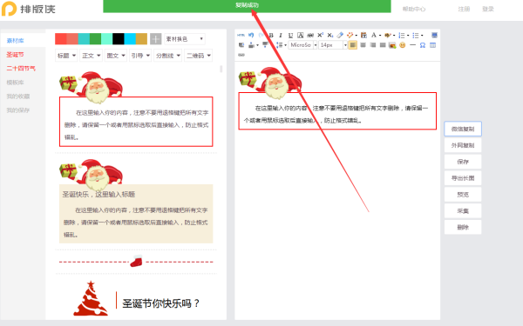Click the 导出长图 button
523x326 pixels.
point(463,178)
